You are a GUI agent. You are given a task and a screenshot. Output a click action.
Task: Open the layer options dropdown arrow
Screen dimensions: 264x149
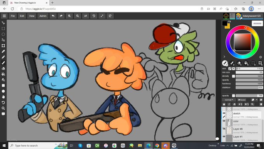pos(257,100)
